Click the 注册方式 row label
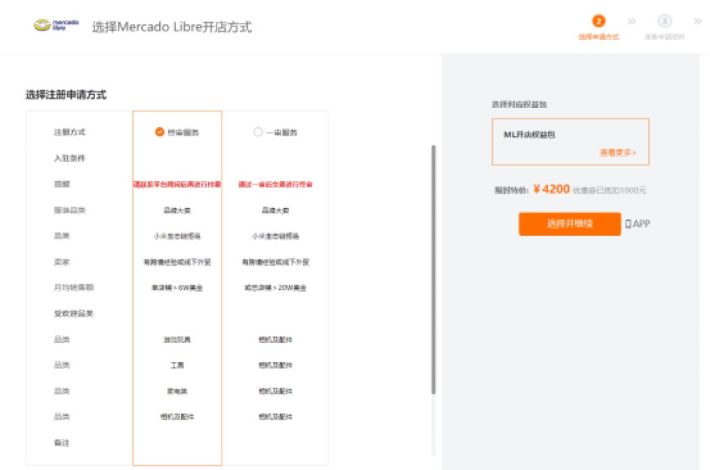 (x=70, y=132)
